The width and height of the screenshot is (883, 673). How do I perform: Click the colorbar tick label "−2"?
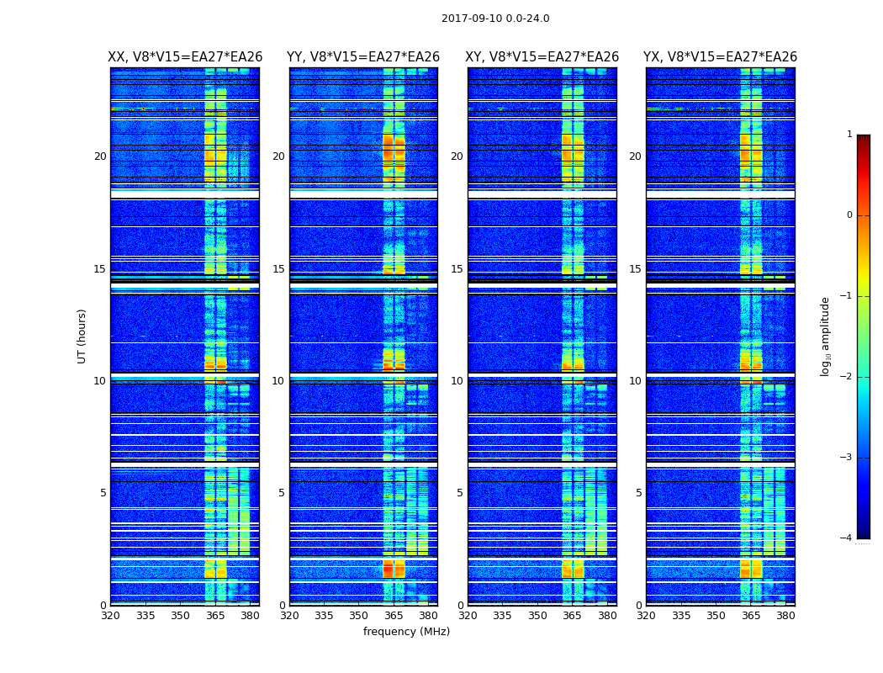click(846, 376)
